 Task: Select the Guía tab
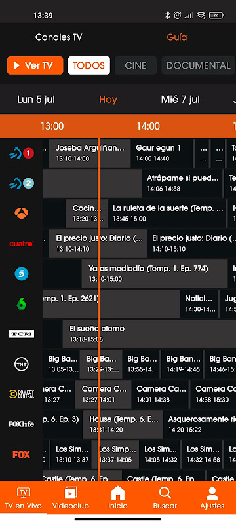click(x=177, y=37)
